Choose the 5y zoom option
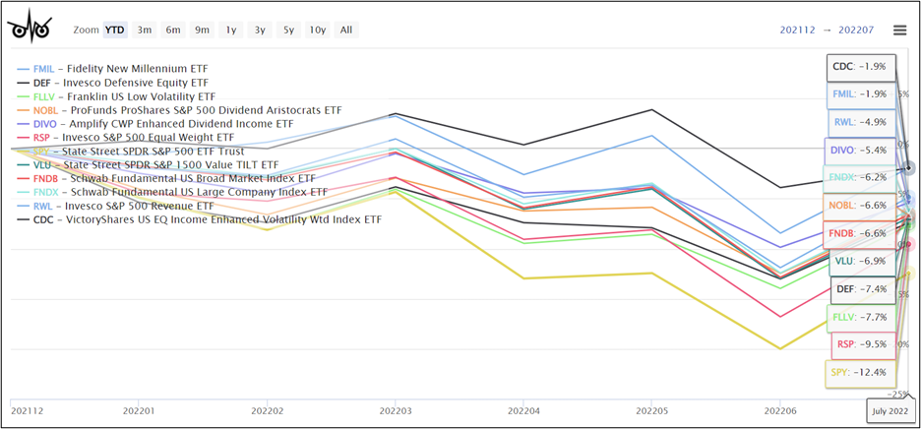The width and height of the screenshot is (921, 429). pos(288,30)
